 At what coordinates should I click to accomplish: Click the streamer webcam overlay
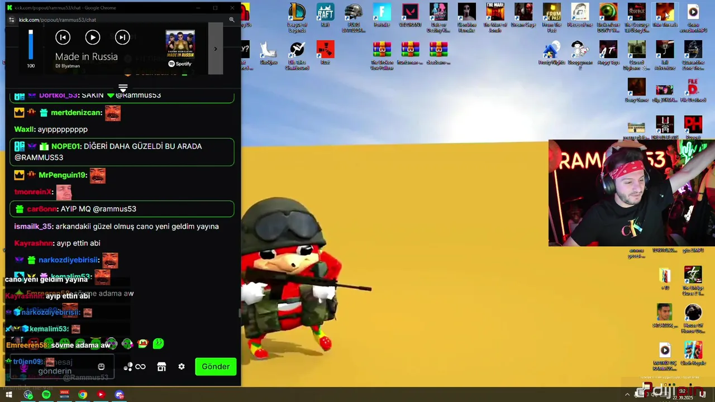pos(631,193)
